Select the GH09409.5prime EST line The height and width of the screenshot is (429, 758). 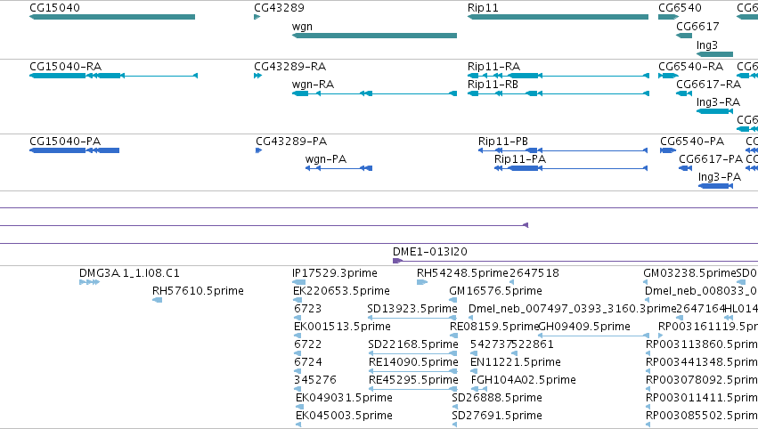tap(593, 336)
